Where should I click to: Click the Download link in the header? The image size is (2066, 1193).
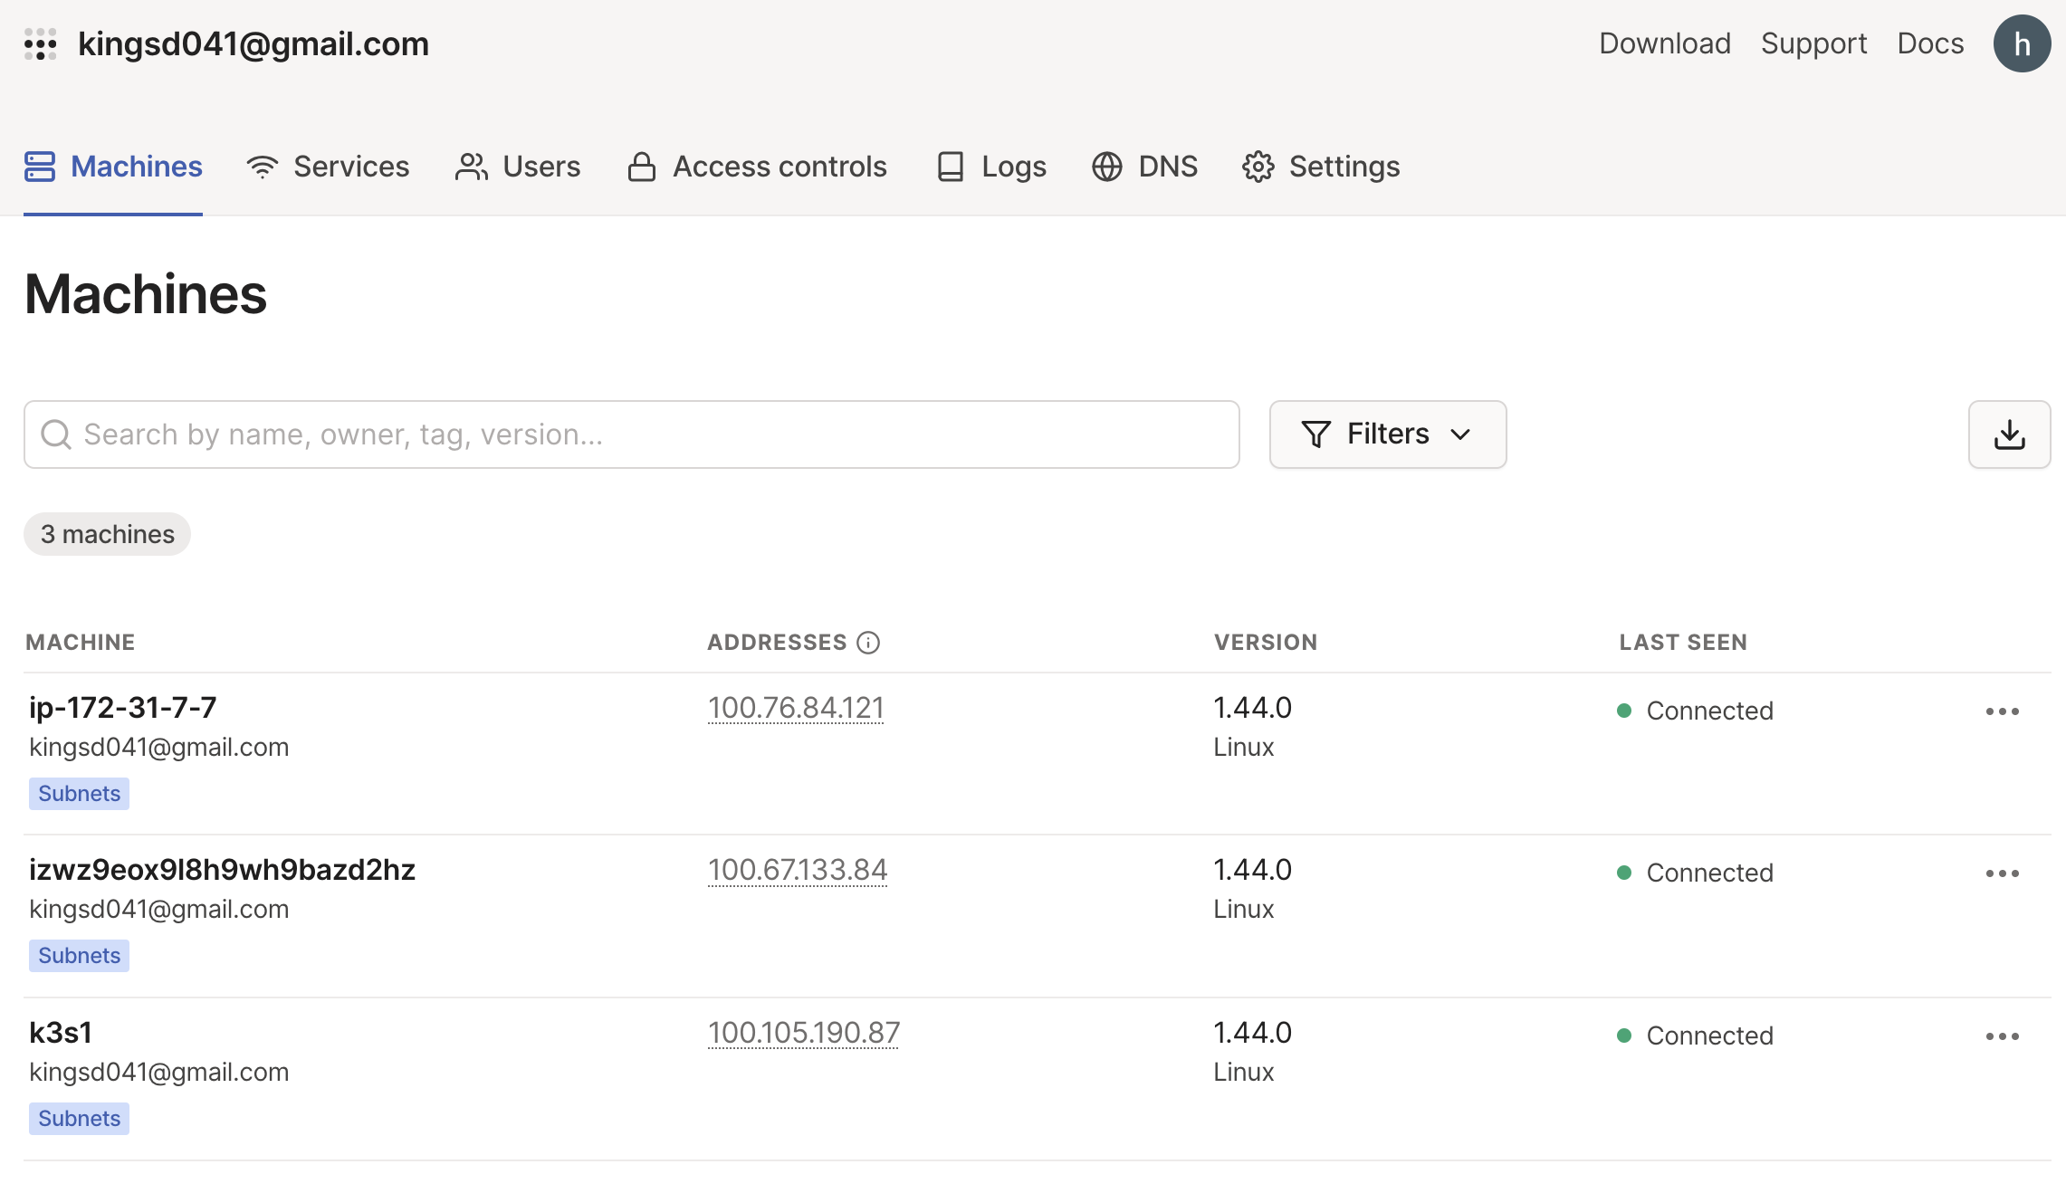click(1664, 43)
